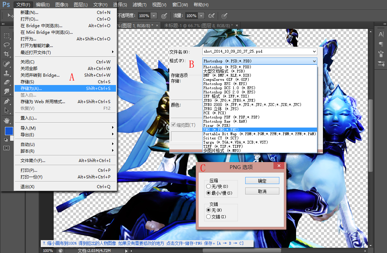
Task: Select TIFF (*.TIF;*.TIFF) format entry
Action: [260, 146]
